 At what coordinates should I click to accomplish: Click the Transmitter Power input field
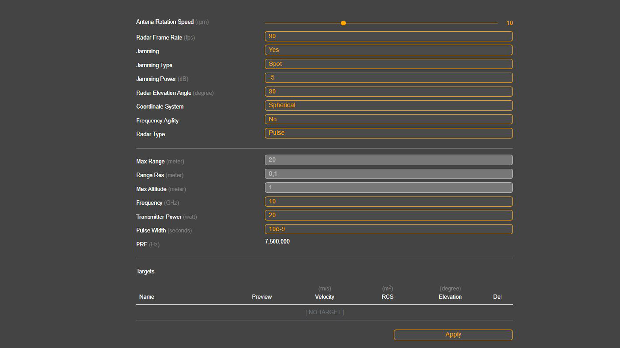pos(388,215)
